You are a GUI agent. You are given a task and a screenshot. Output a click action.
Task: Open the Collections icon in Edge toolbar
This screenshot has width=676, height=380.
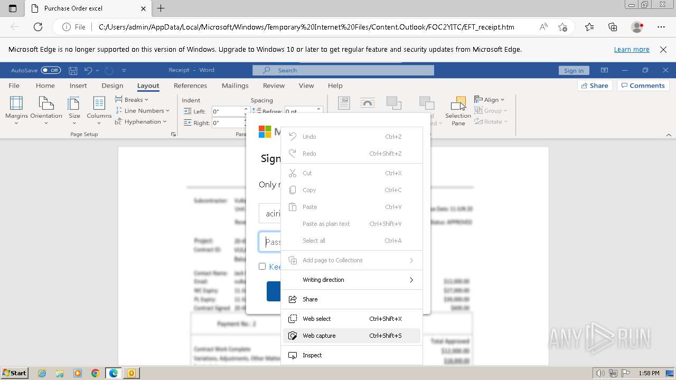coord(613,27)
